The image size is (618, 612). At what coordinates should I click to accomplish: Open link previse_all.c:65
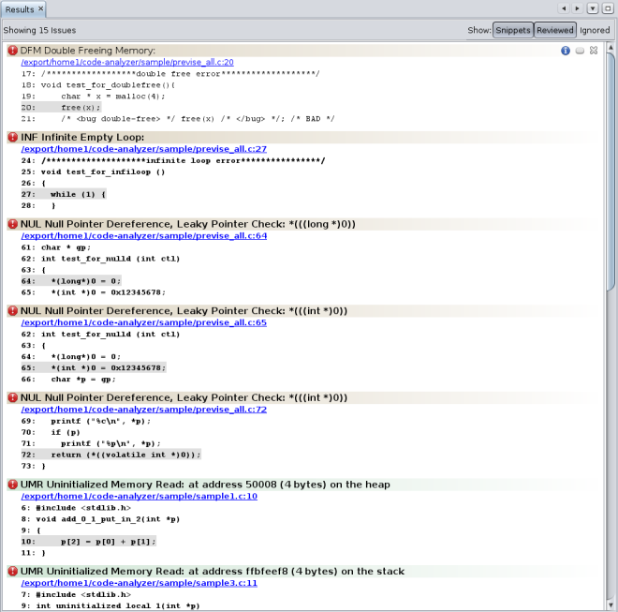click(x=144, y=322)
